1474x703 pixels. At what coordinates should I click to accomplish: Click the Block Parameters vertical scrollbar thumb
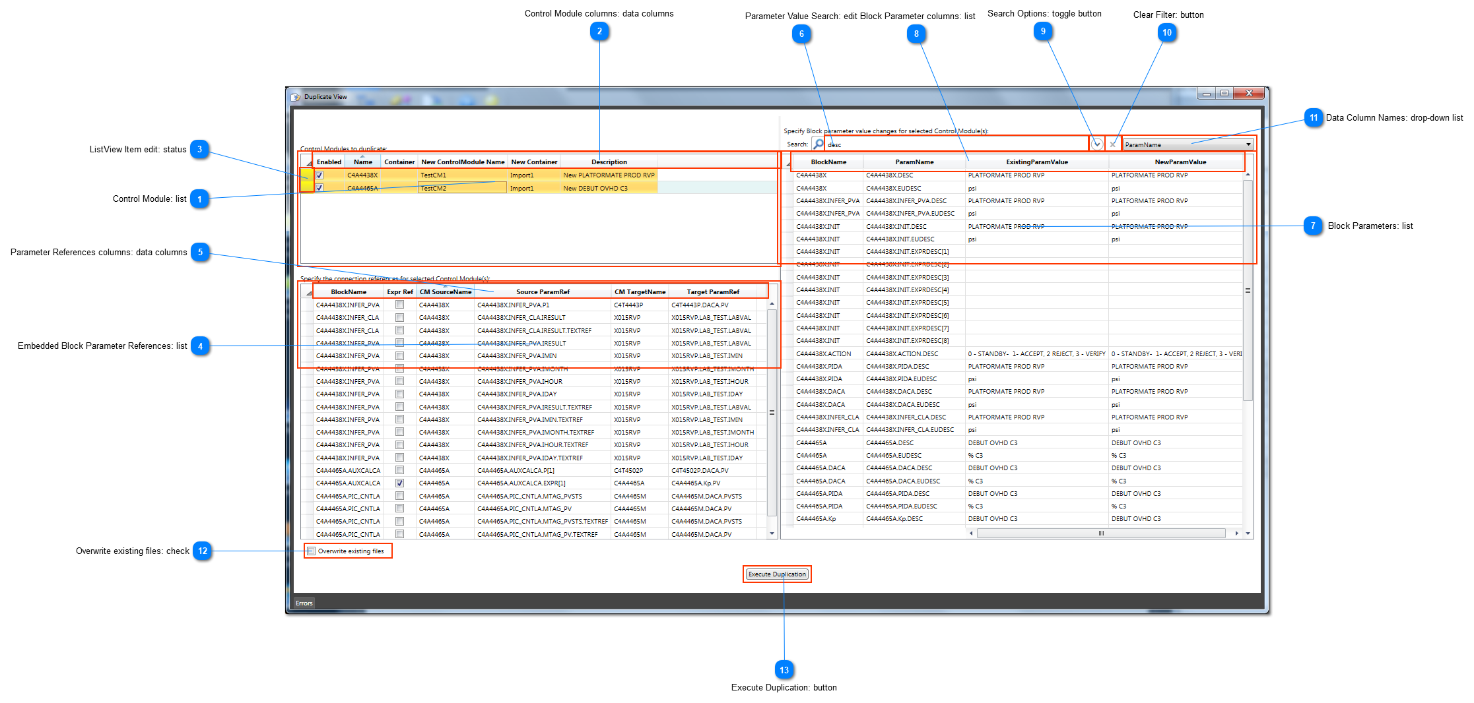tap(1248, 290)
